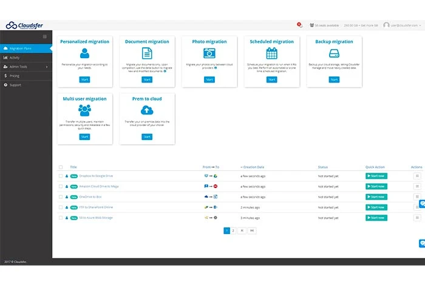The image size is (425, 285).
Task: Go to the next page arrow
Action: [x=242, y=230]
